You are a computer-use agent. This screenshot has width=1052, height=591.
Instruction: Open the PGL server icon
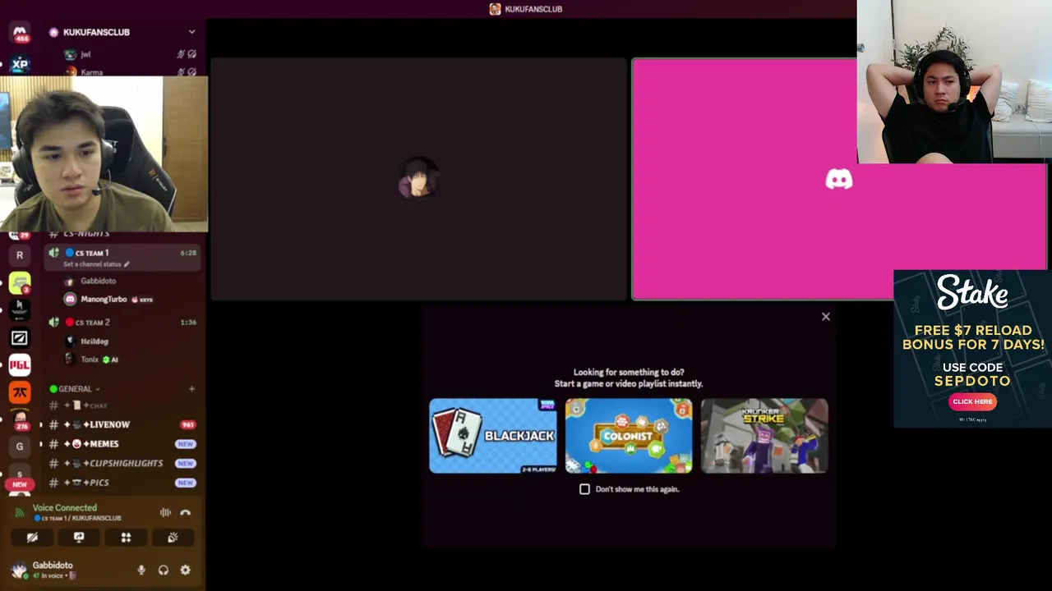(x=20, y=364)
